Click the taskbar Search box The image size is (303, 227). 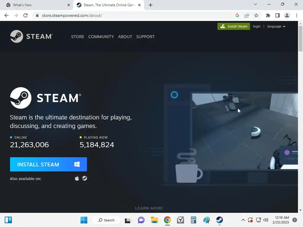(106, 220)
